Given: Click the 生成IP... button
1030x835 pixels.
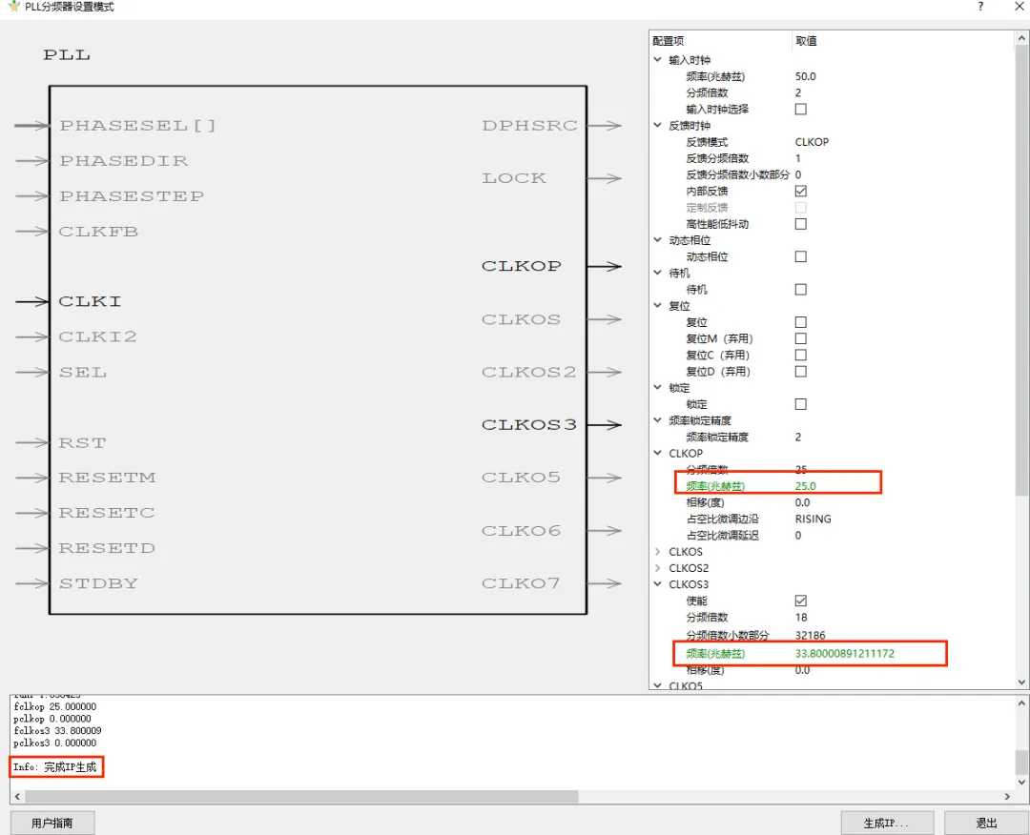Looking at the screenshot, I should coord(887,823).
